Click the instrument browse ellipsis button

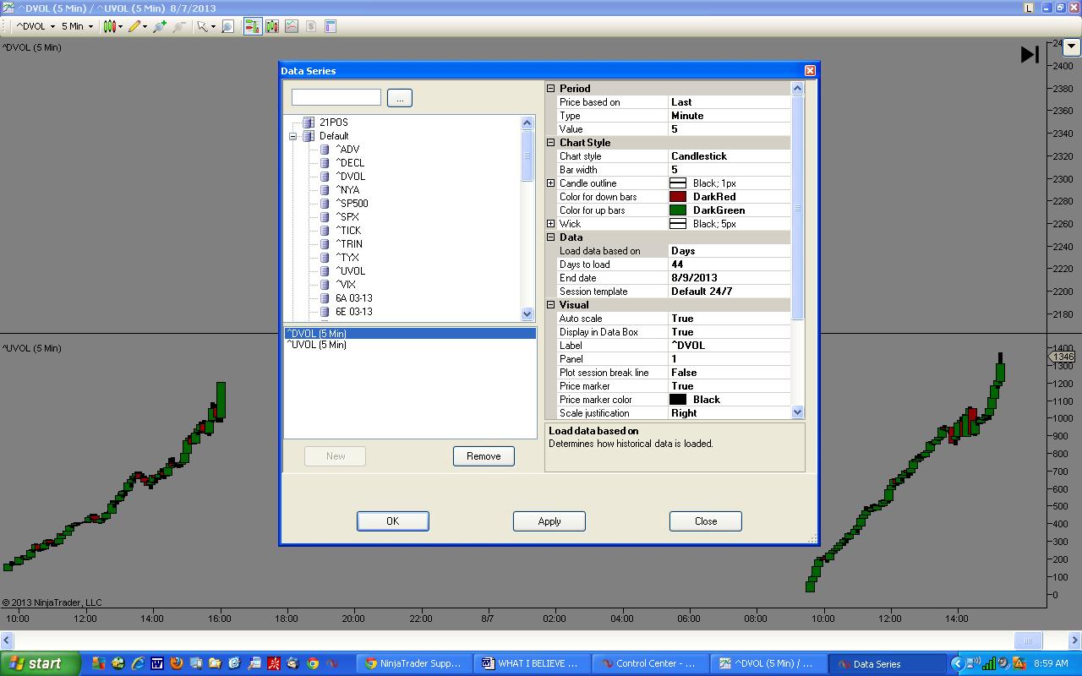point(400,98)
